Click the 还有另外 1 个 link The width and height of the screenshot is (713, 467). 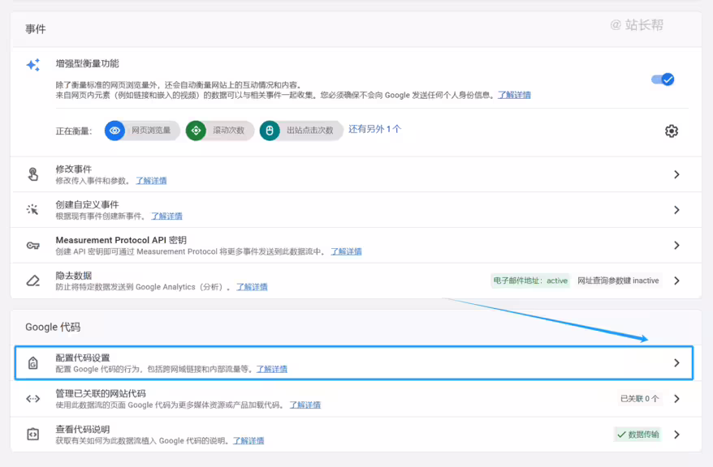374,129
